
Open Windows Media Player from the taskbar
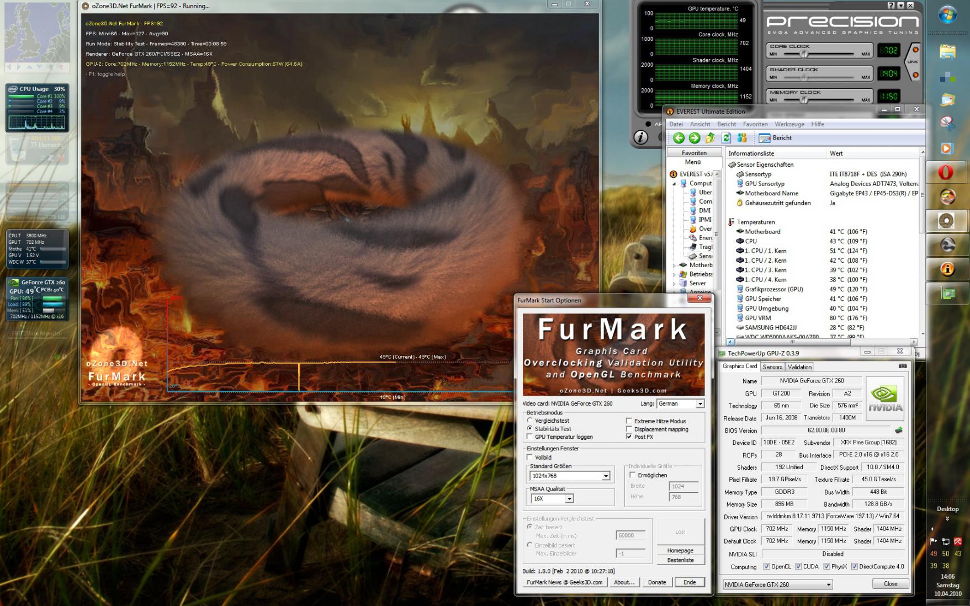tap(947, 148)
